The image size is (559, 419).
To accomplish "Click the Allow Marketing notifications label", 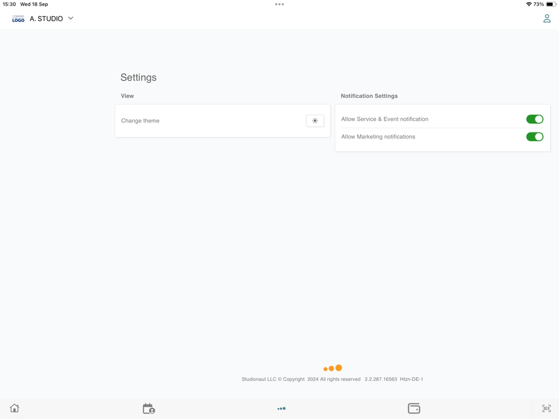I will pos(378,137).
